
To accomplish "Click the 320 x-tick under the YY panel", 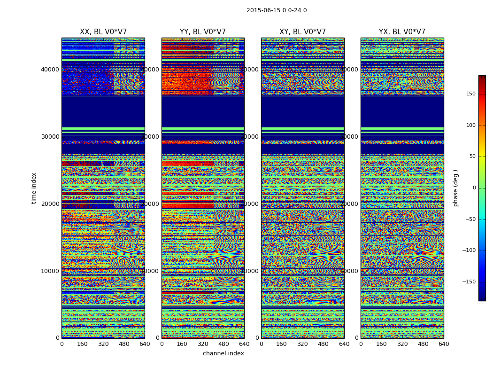I will [203, 344].
